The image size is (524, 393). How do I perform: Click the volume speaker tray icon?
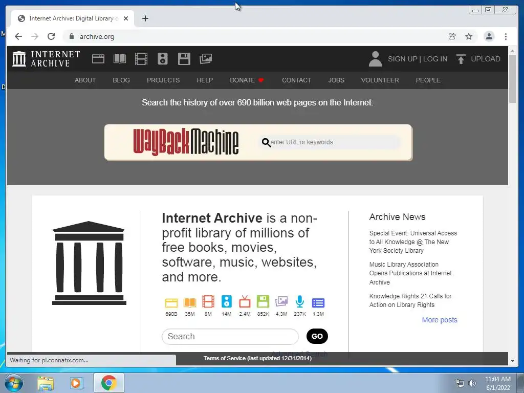[x=472, y=383]
